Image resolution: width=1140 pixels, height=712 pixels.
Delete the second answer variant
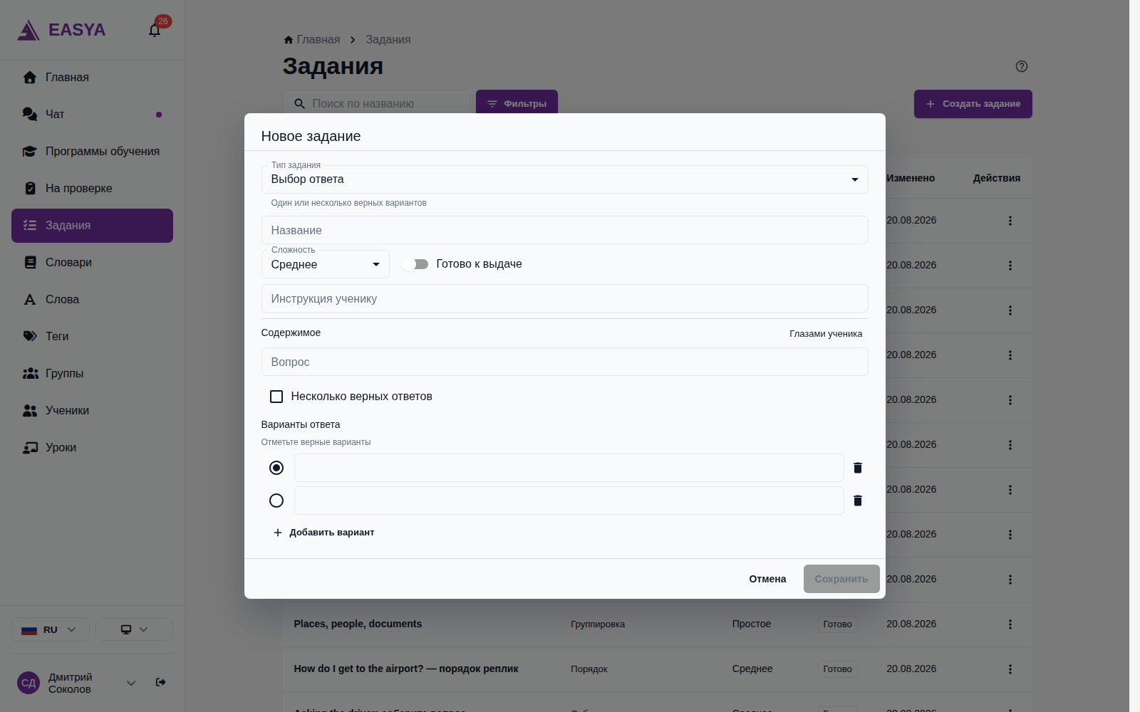point(858,501)
